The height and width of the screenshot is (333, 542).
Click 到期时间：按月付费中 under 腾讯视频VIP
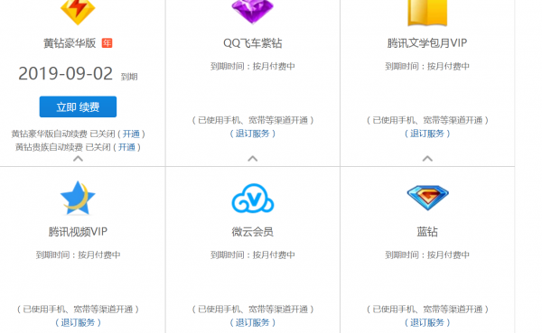click(x=78, y=254)
